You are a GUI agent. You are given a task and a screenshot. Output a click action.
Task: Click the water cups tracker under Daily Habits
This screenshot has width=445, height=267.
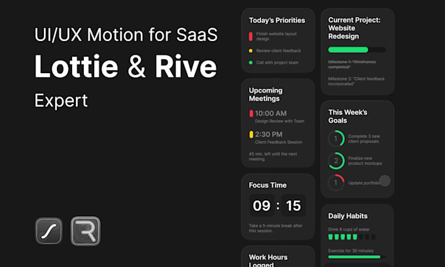click(351, 237)
